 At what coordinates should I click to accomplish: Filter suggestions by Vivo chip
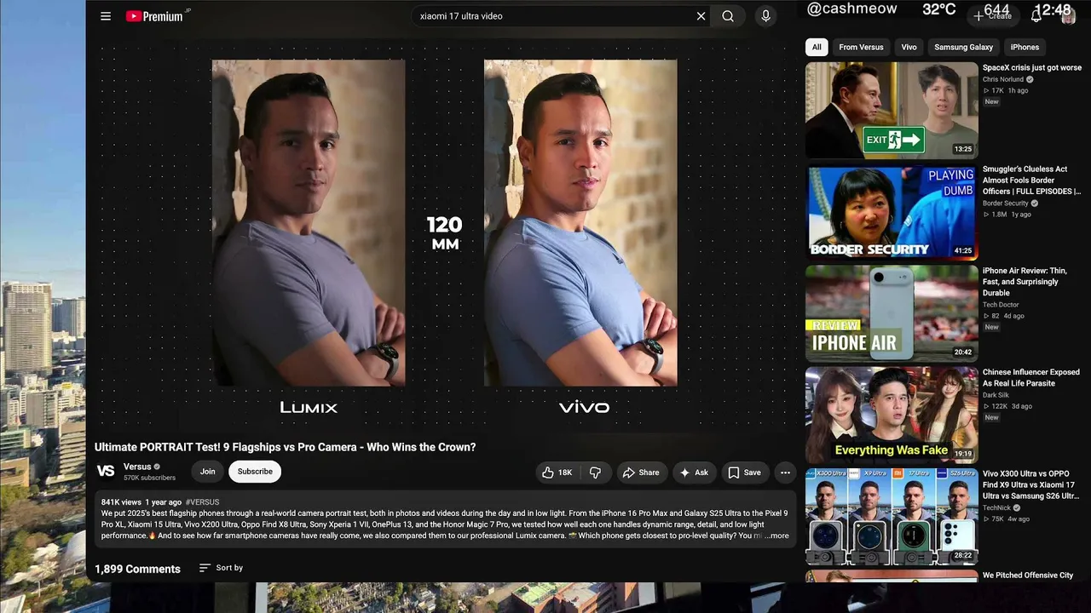coord(909,47)
